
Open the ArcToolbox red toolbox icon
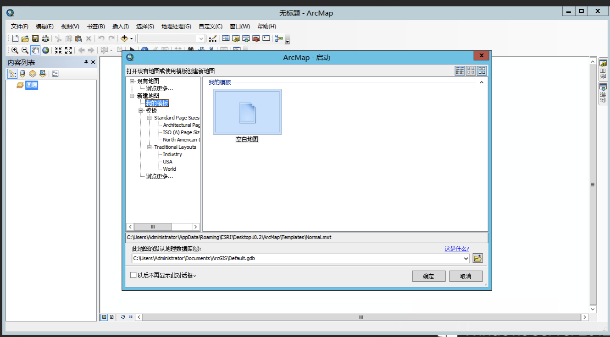click(256, 38)
